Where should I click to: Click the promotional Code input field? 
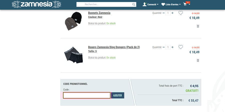point(87,95)
